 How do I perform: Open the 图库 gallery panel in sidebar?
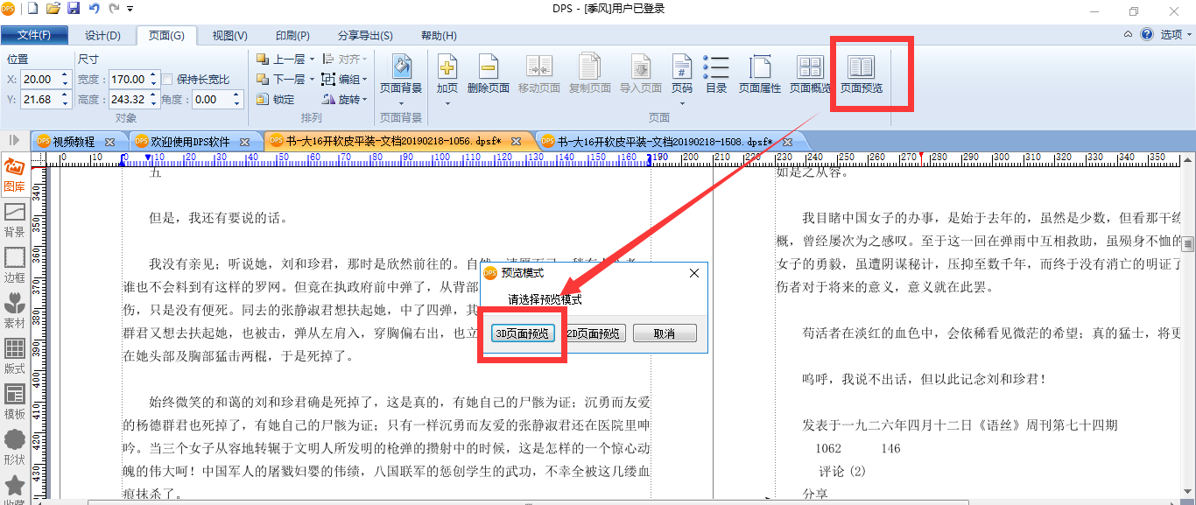point(14,174)
